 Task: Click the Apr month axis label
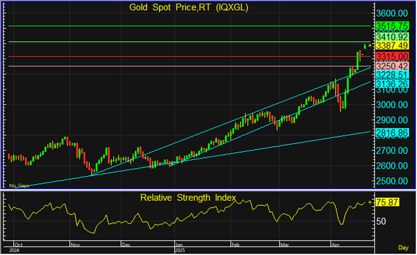click(x=335, y=245)
